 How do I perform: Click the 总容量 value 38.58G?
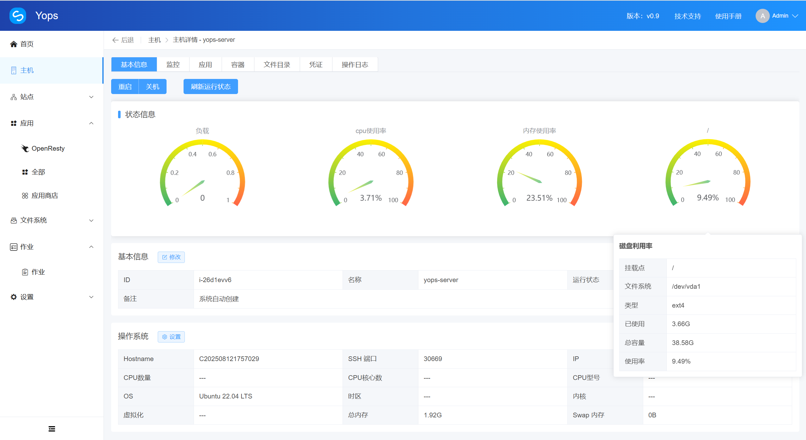point(683,343)
